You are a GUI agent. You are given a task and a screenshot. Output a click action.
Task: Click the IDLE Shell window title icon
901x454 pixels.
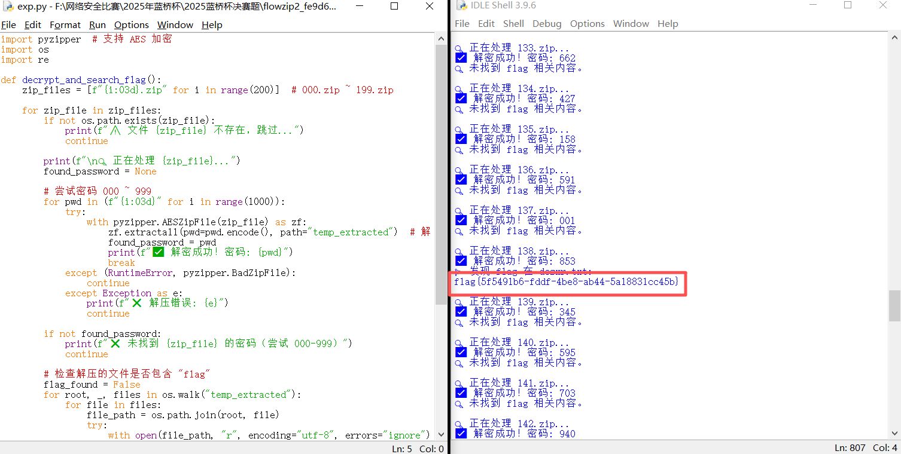[461, 5]
